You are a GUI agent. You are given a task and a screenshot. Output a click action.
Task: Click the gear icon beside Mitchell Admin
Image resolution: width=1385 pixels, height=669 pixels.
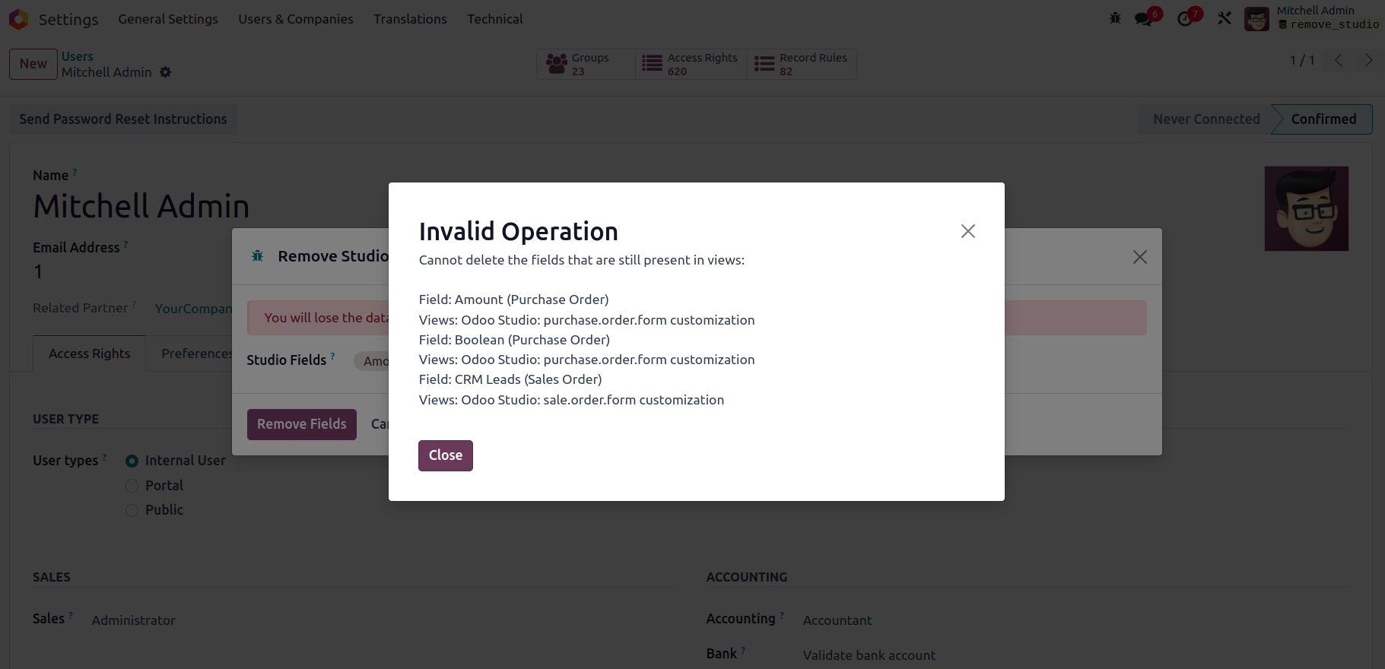(165, 72)
